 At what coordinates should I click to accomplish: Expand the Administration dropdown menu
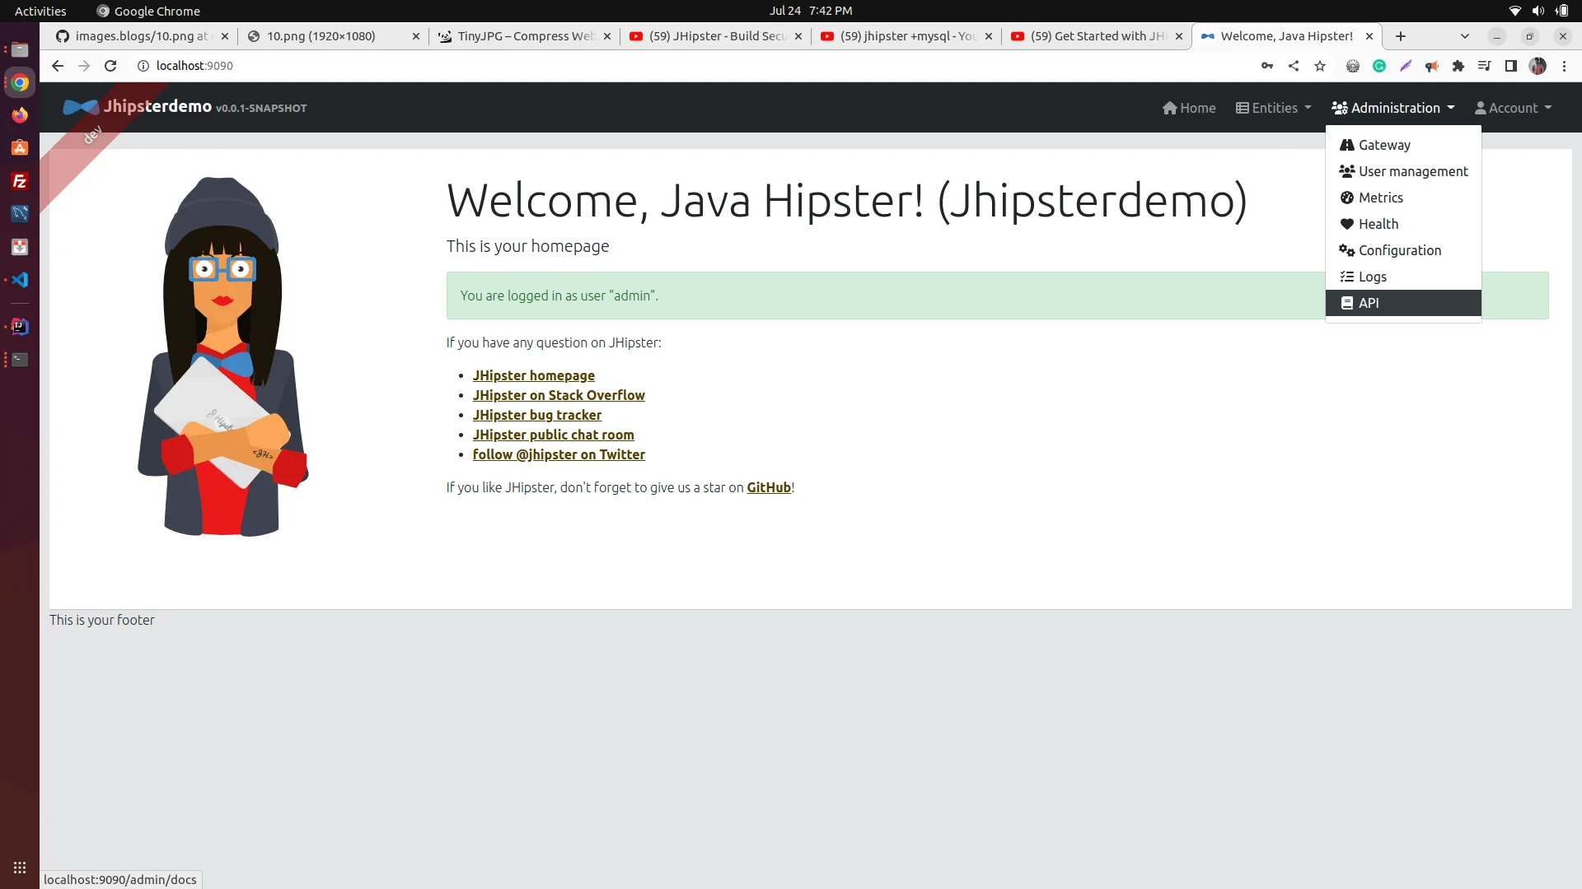click(x=1393, y=108)
